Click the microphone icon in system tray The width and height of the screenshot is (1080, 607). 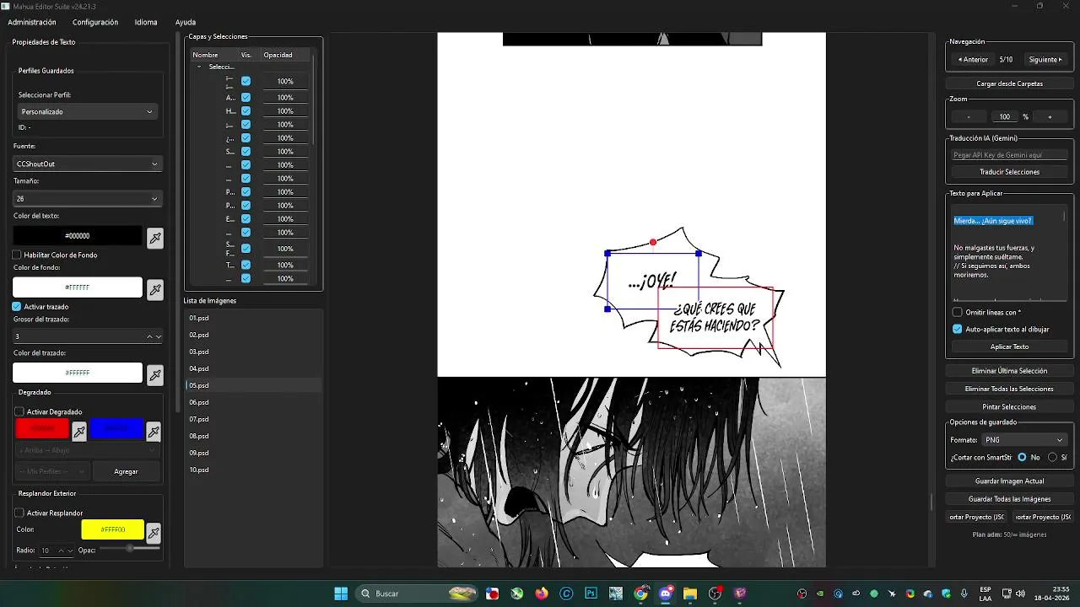964,594
